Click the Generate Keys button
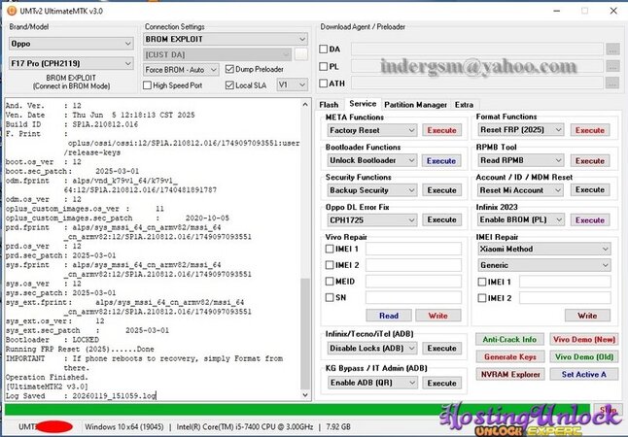Image resolution: width=628 pixels, height=437 pixels. 509,356
